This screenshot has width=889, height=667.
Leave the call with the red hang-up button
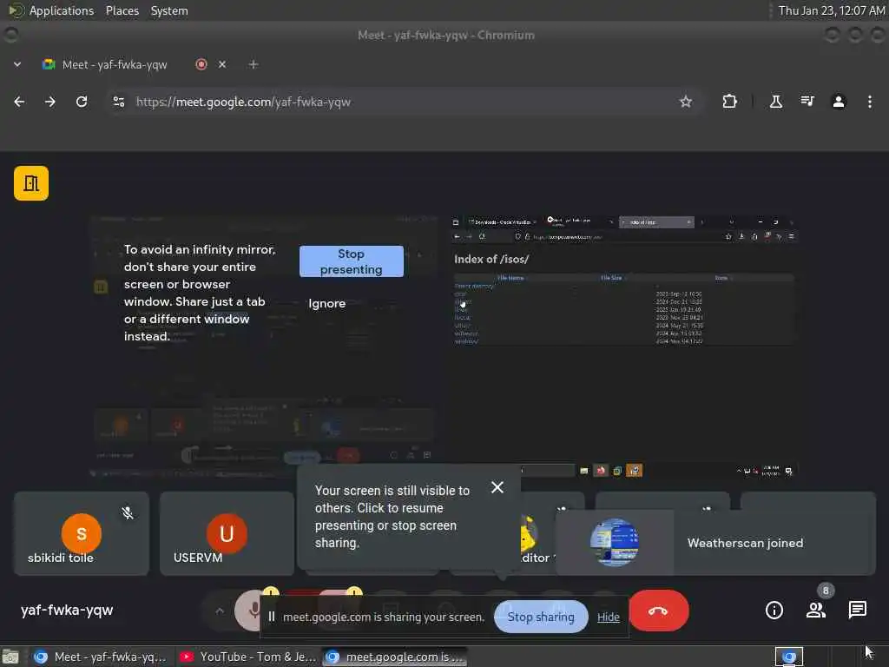658,611
